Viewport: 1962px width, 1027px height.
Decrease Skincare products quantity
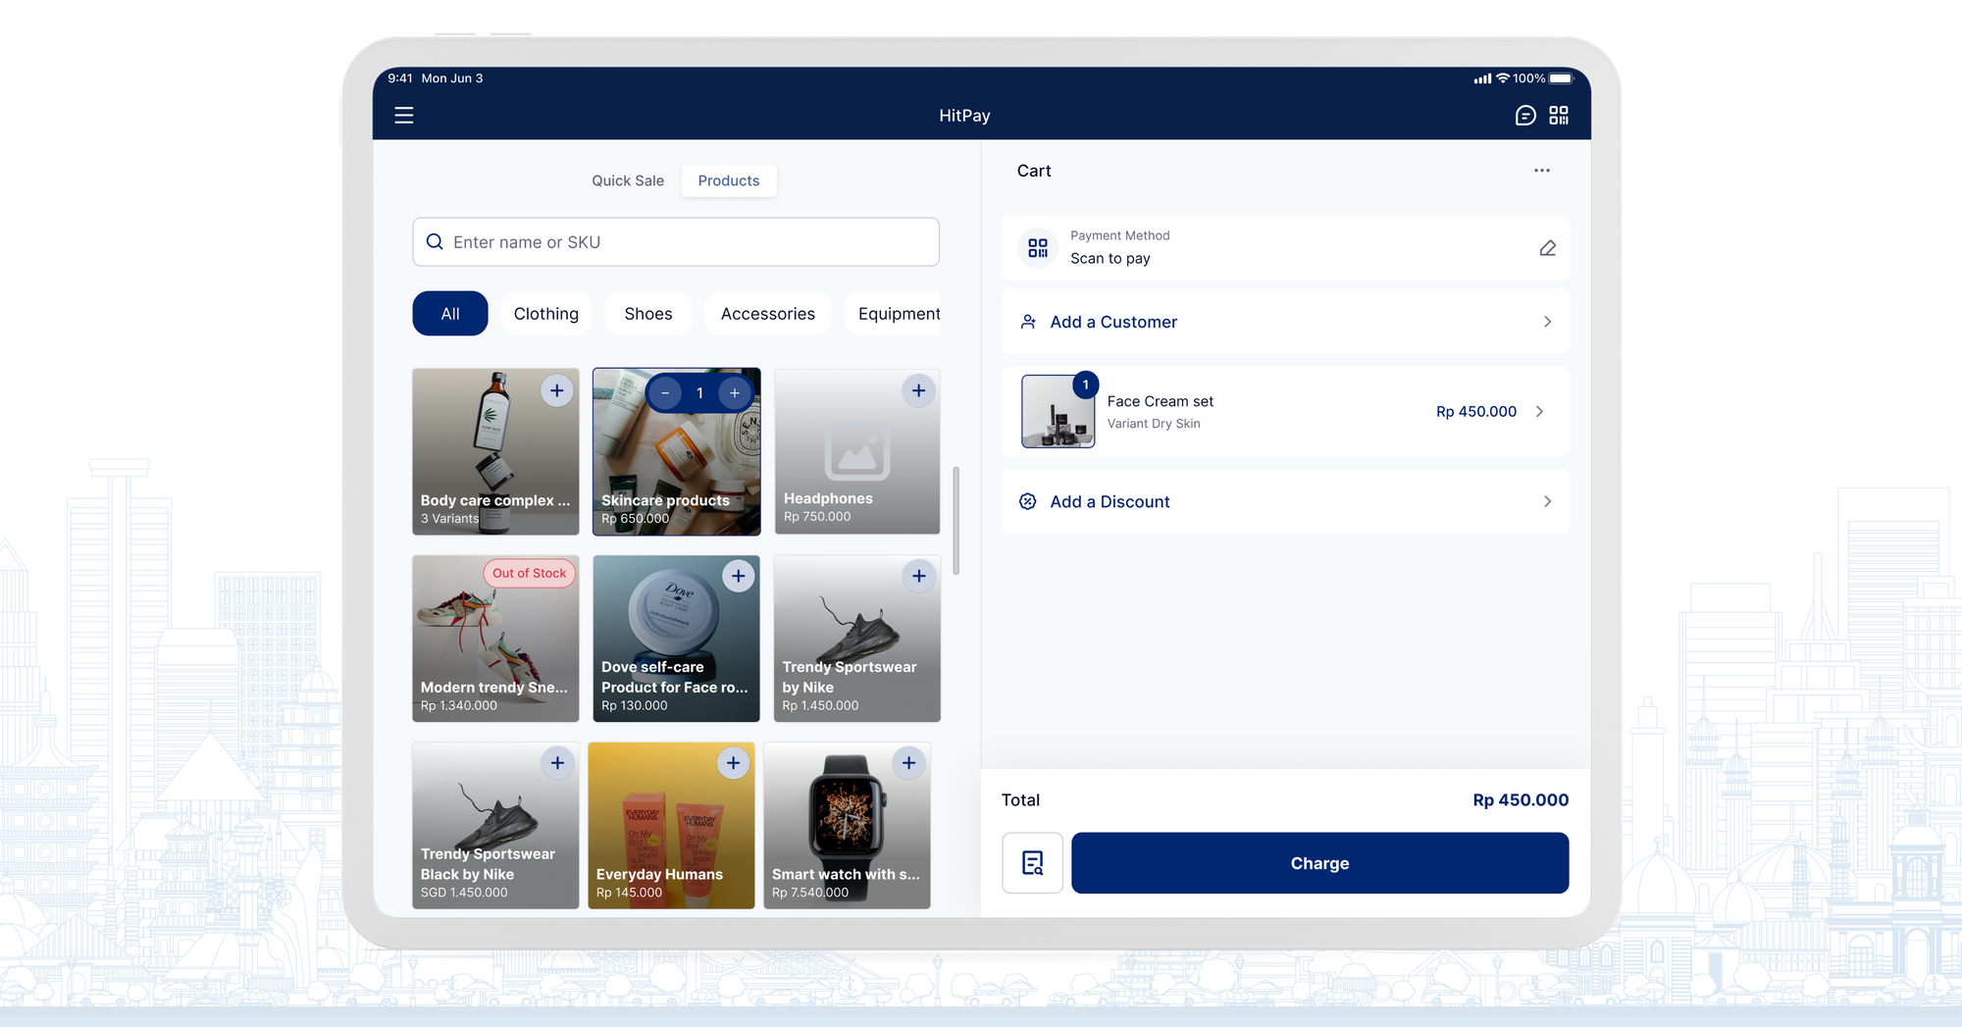tap(665, 393)
